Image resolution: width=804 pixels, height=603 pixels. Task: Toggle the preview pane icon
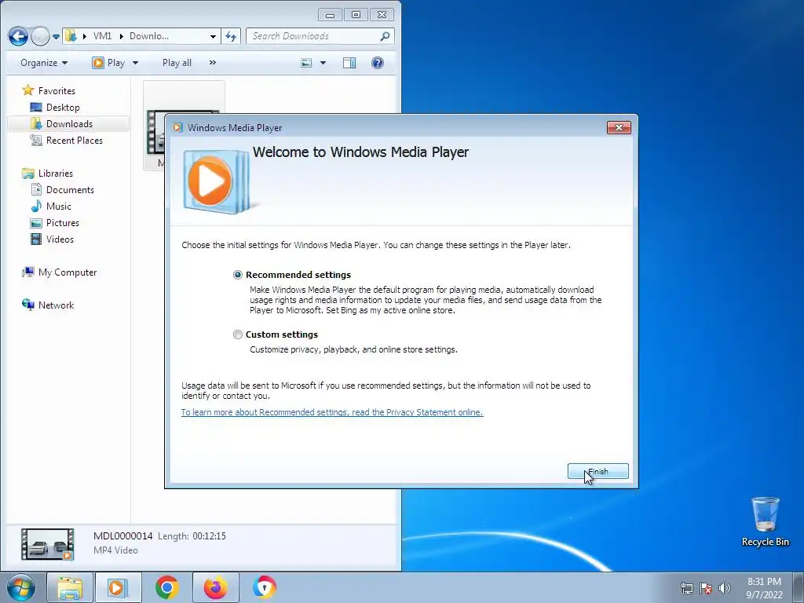point(349,63)
